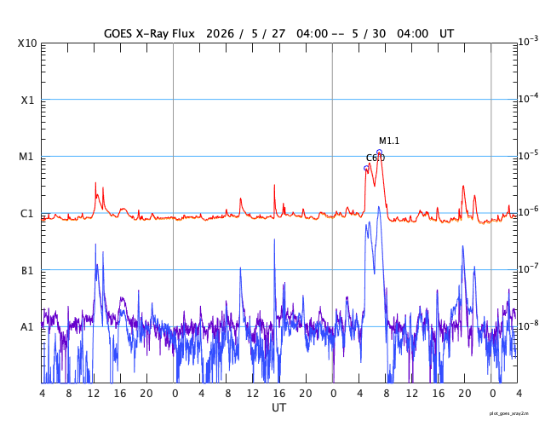Select the C6.0 flare peak circle marker
Image resolution: width=545 pixels, height=426 pixels.
(366, 169)
